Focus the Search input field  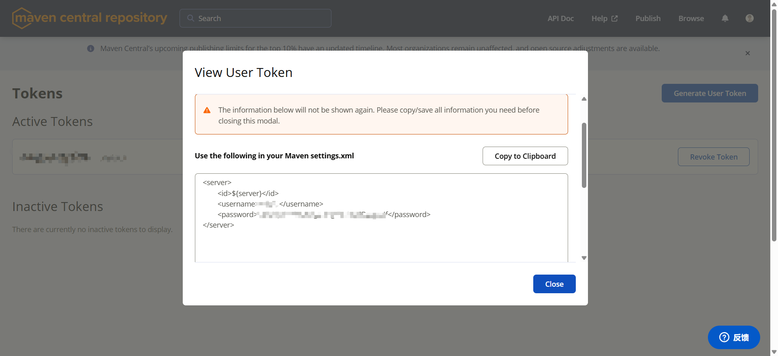pos(255,18)
